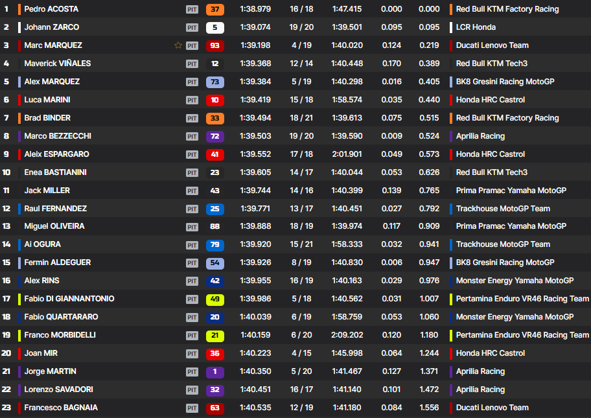
Task: Click the PIT badge for Johann Zarco
Action: point(192,27)
